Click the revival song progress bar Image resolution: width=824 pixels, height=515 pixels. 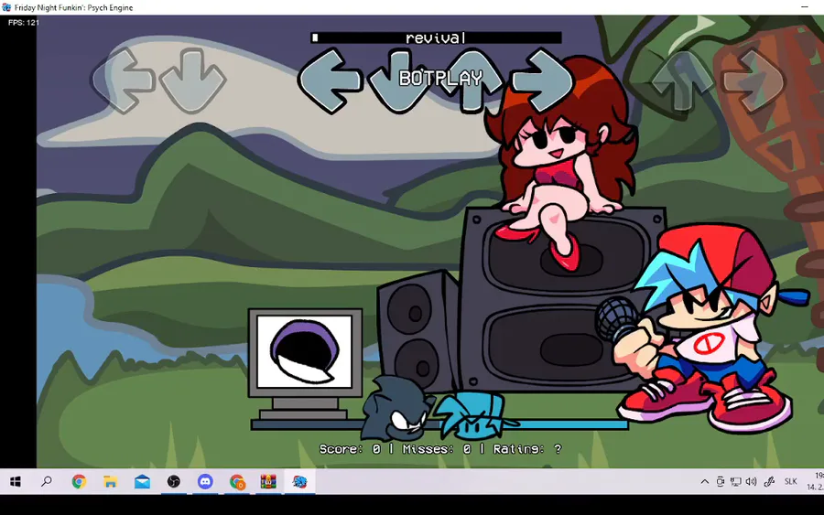(x=436, y=38)
